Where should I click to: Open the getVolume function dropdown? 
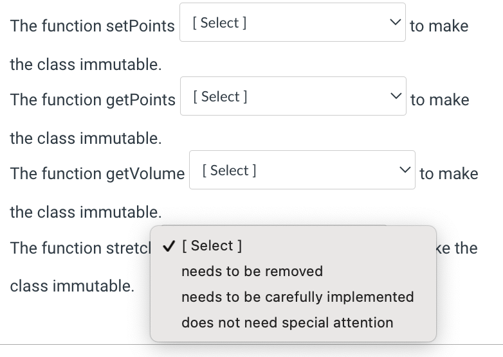click(302, 170)
